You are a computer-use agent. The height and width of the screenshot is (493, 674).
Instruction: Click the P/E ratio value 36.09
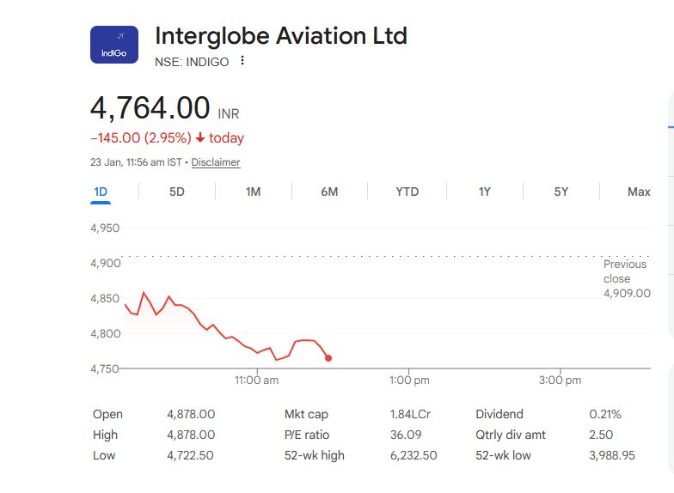pos(406,435)
